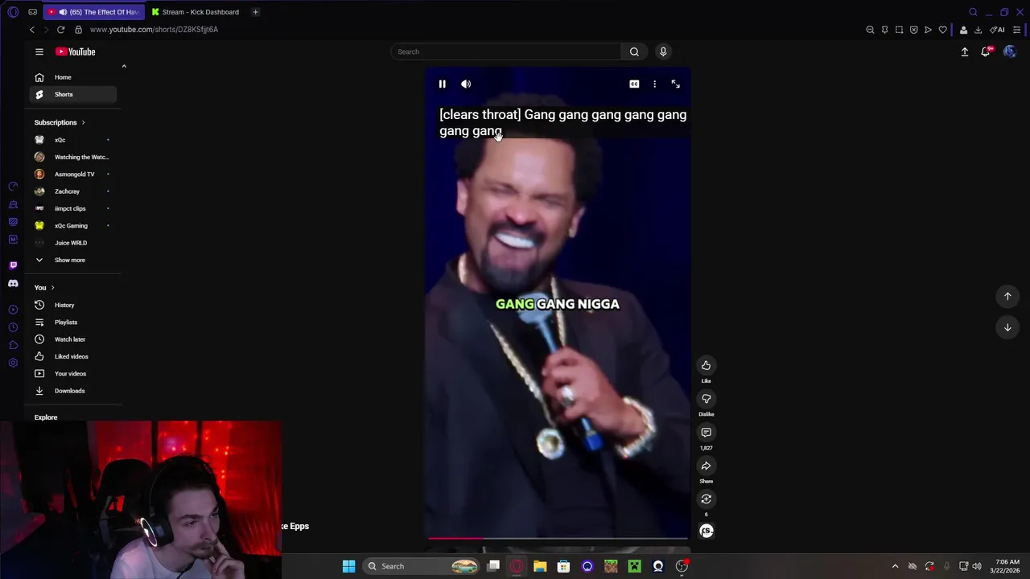
Task: Open the comments with 1,827 count
Action: [706, 433]
